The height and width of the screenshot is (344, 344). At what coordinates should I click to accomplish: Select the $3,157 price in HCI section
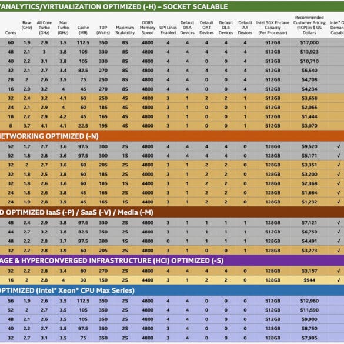click(309, 271)
